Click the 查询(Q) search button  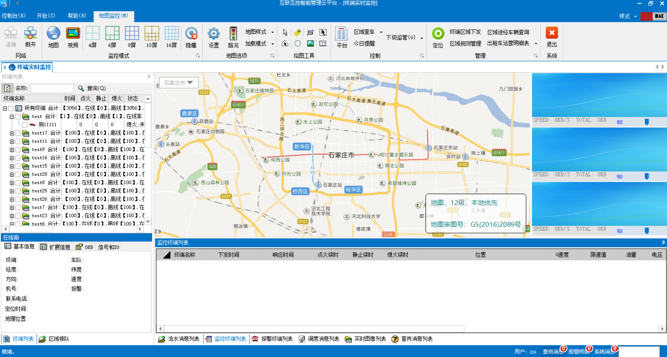click(92, 88)
